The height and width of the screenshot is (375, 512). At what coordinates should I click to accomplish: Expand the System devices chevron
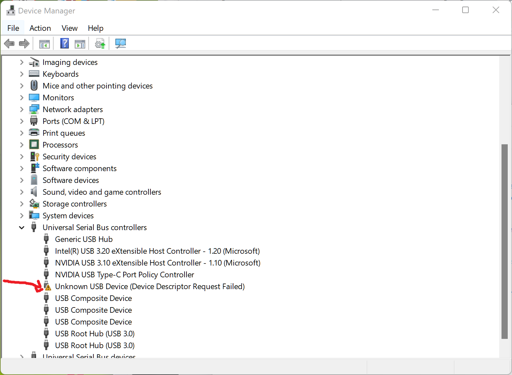coord(22,216)
